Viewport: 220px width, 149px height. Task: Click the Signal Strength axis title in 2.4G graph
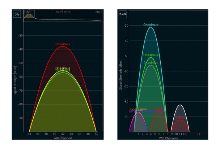(x=120, y=75)
